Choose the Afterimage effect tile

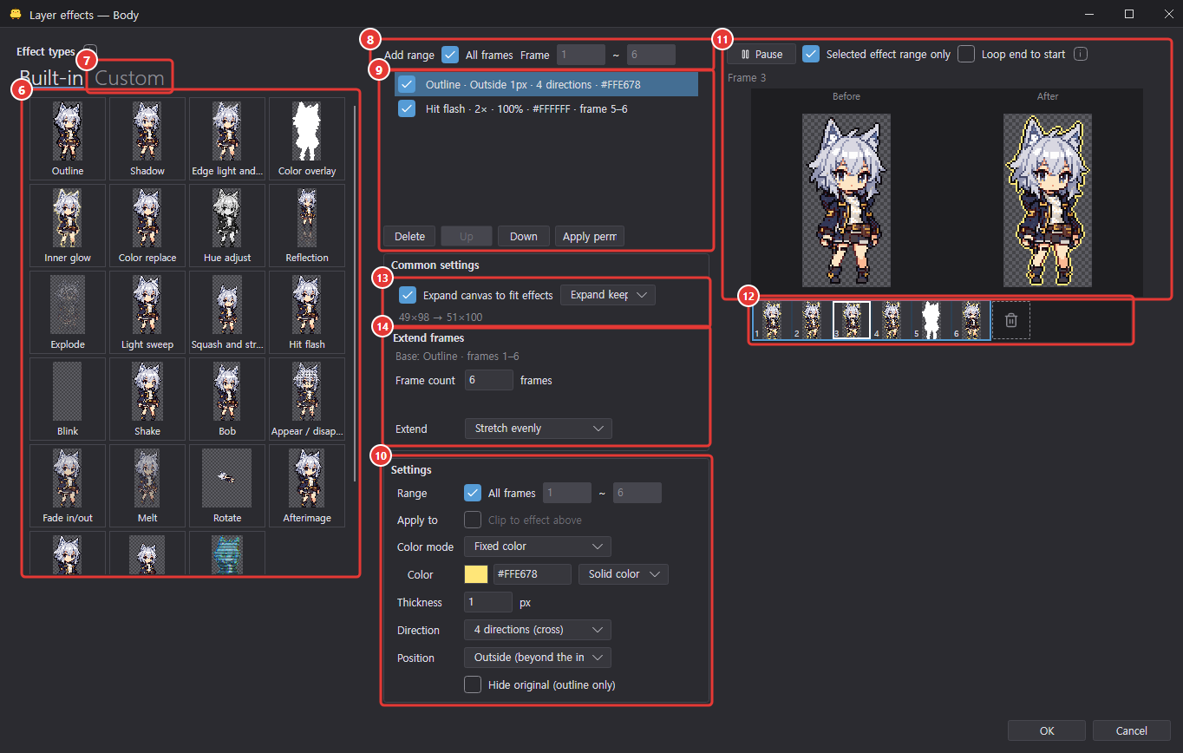(x=307, y=485)
